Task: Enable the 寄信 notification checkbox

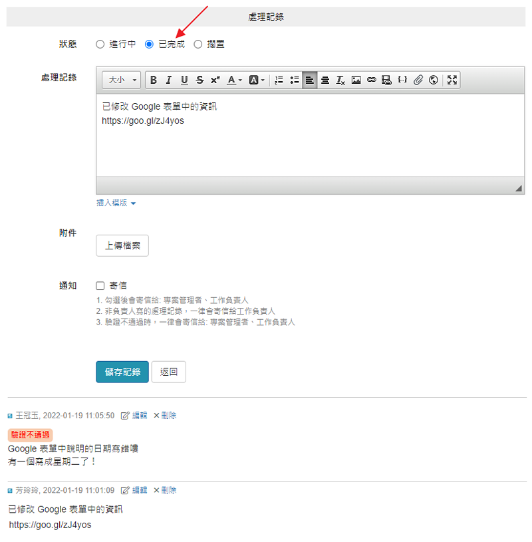Action: coord(100,286)
